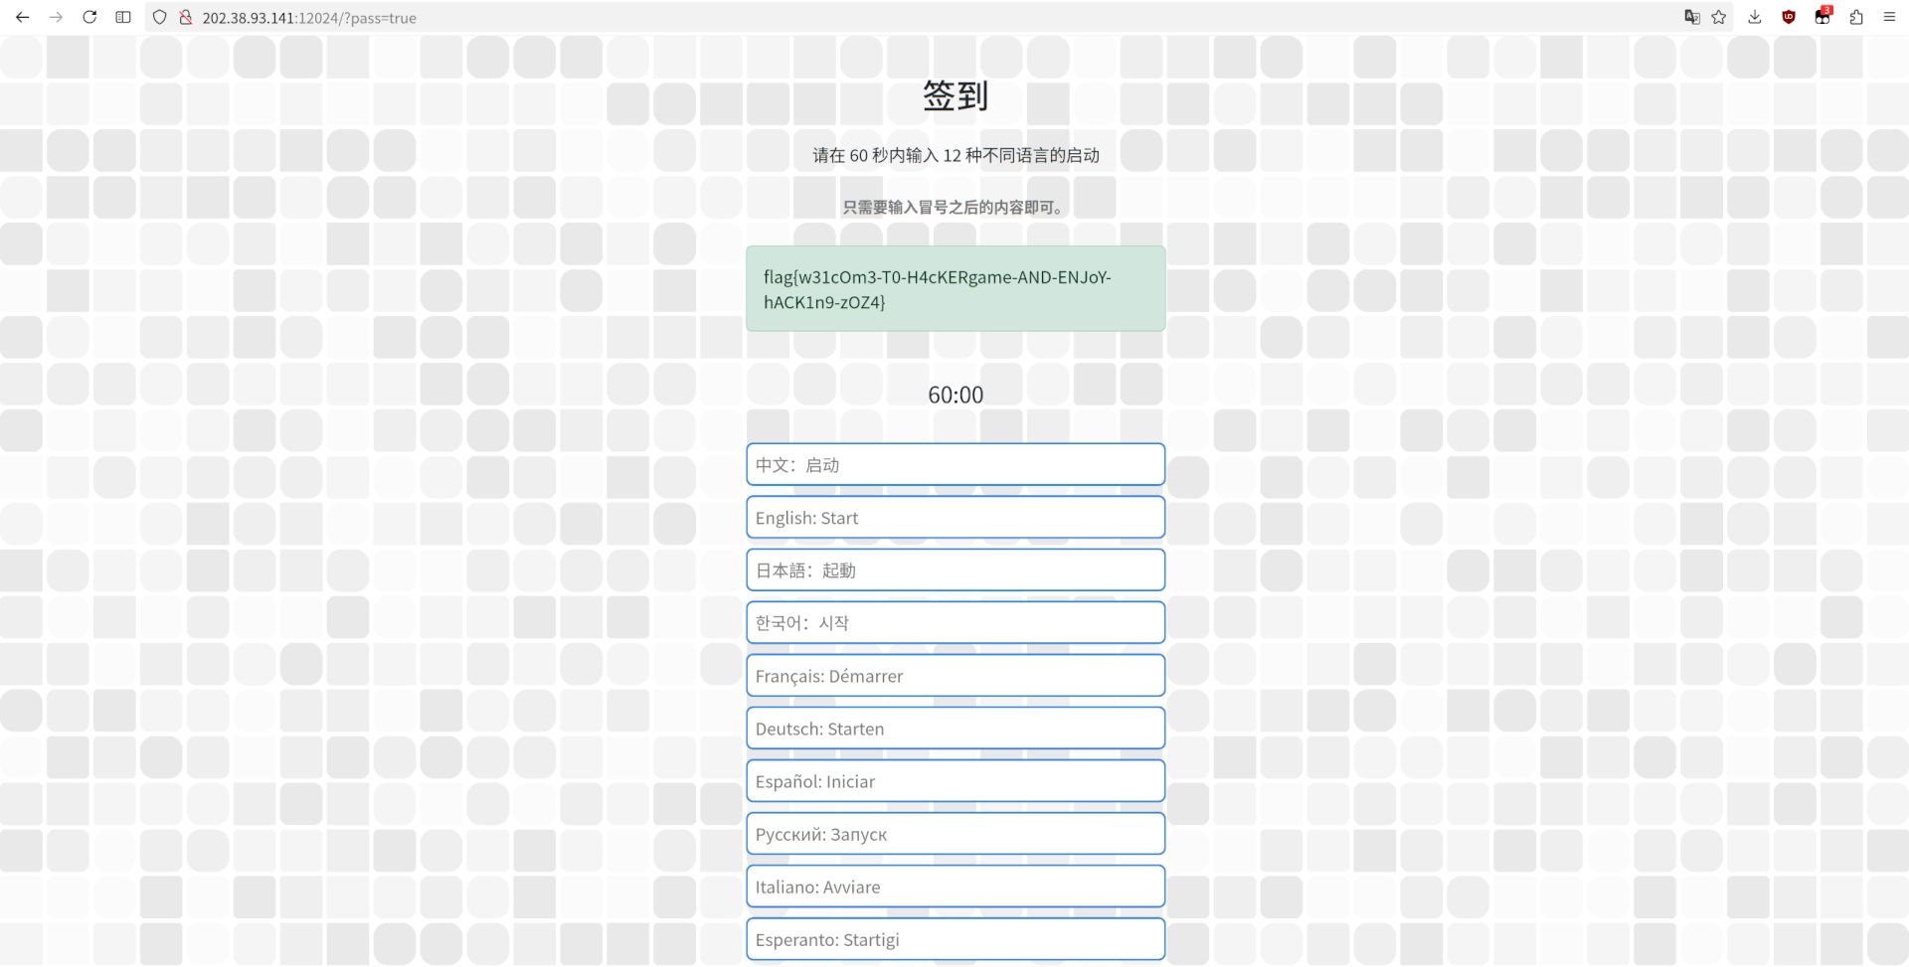Focus the Italiano: Avviare input field
Viewport: 1909px width, 967px height.
click(x=955, y=886)
